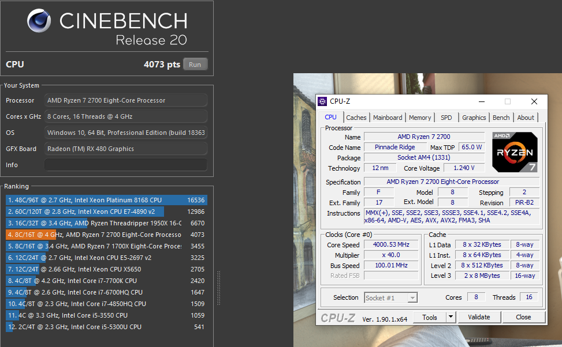This screenshot has width=562, height=347.
Task: Close CPU-Z using title bar X
Action: 534,101
